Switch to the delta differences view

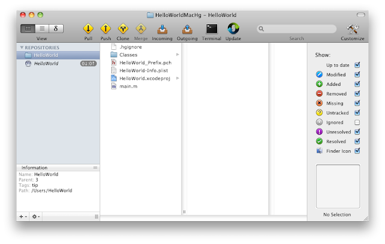click(x=56, y=29)
